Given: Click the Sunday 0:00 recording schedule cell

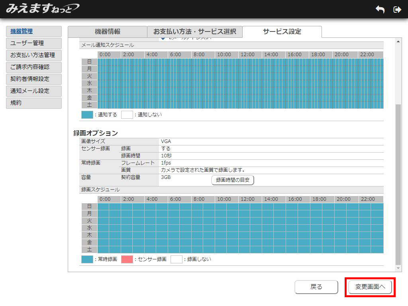Looking at the screenshot, I should (x=100, y=206).
